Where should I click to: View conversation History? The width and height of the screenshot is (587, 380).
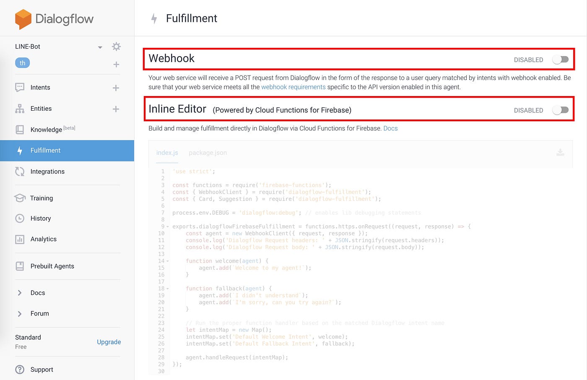tap(40, 218)
